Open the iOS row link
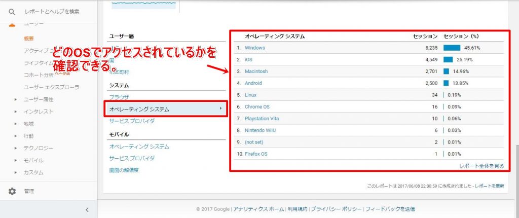 click(x=248, y=60)
